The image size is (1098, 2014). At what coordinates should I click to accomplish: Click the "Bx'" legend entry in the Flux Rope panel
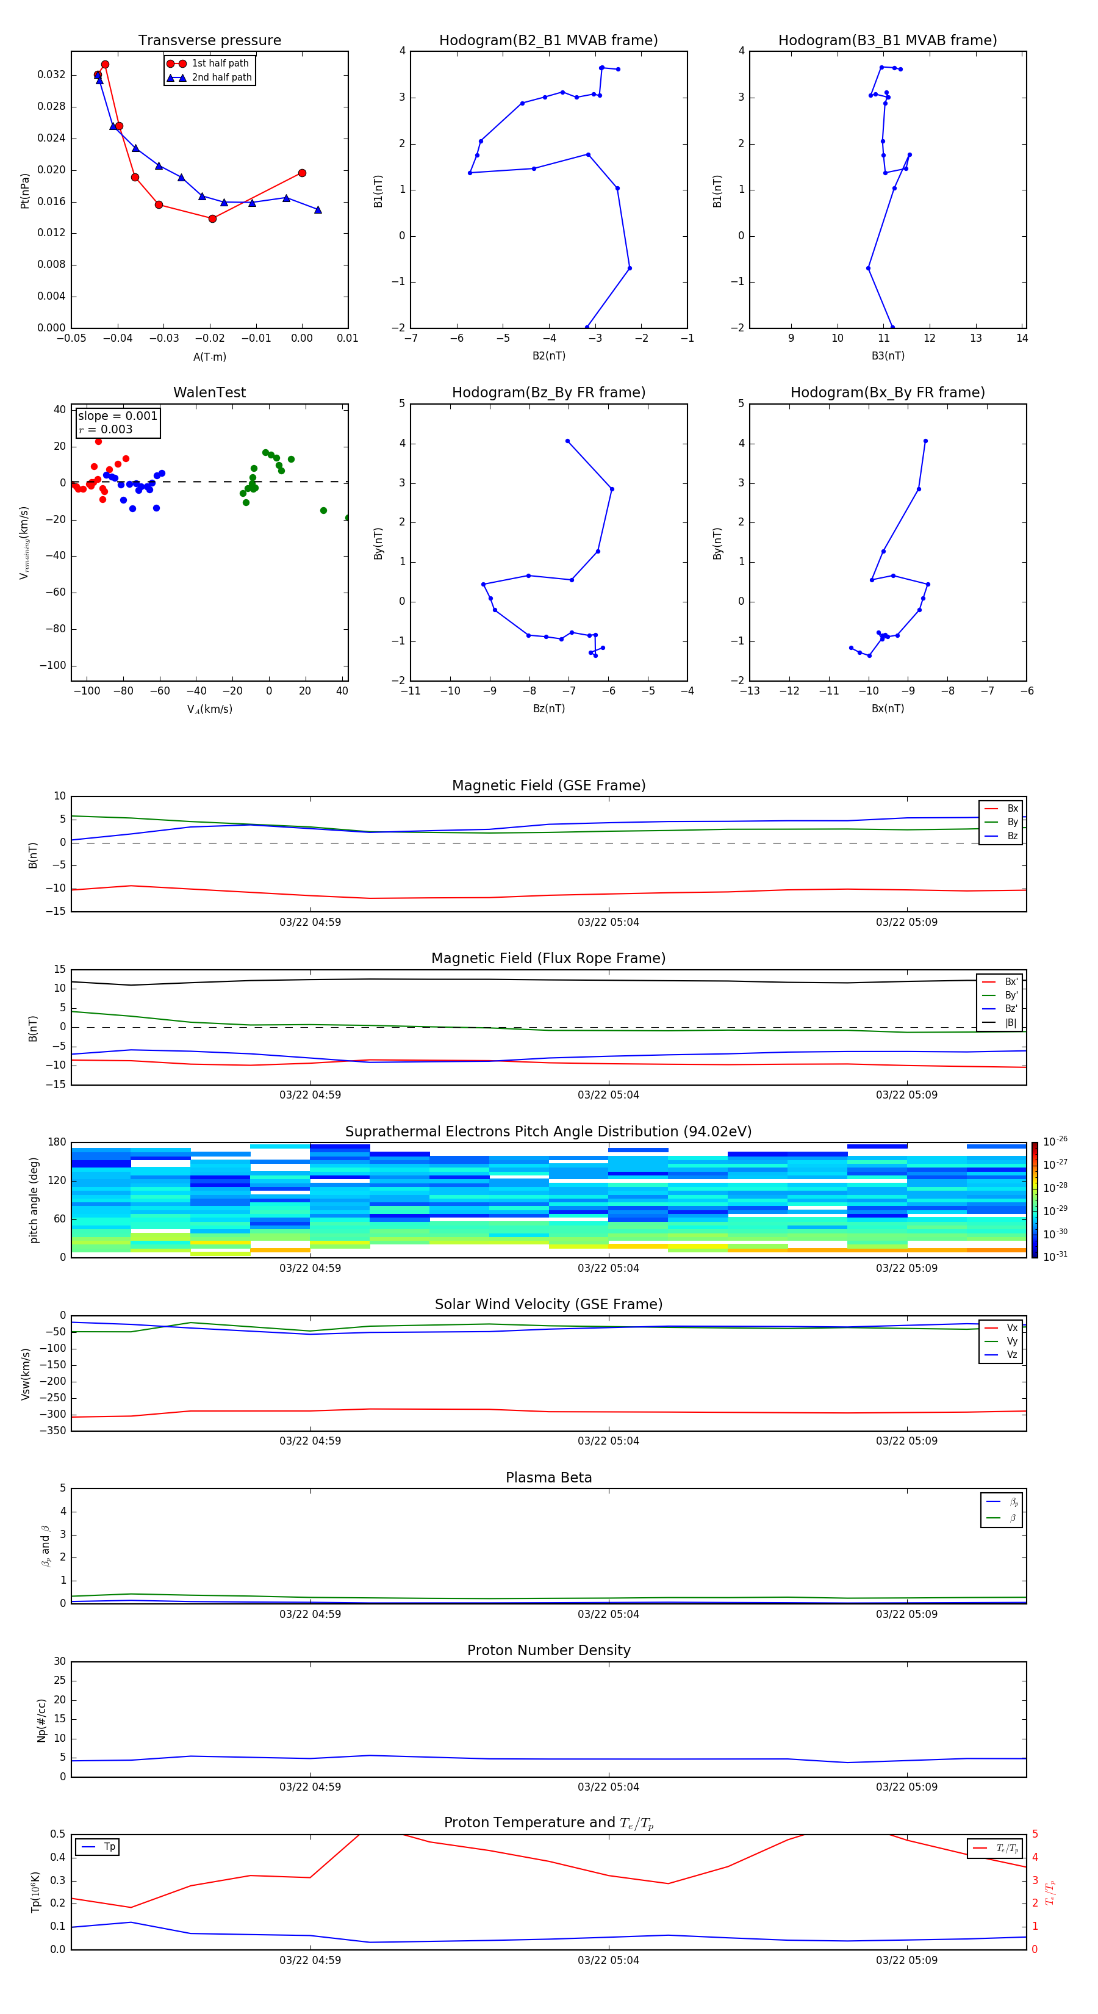1000,982
